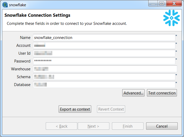Focus the Schema text field
Image resolution: width=184 pixels, height=137 pixels.
[x=104, y=77]
